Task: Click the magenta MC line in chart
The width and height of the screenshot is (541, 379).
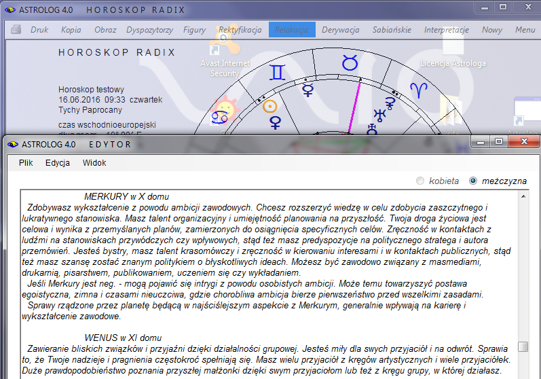Action: point(354,107)
